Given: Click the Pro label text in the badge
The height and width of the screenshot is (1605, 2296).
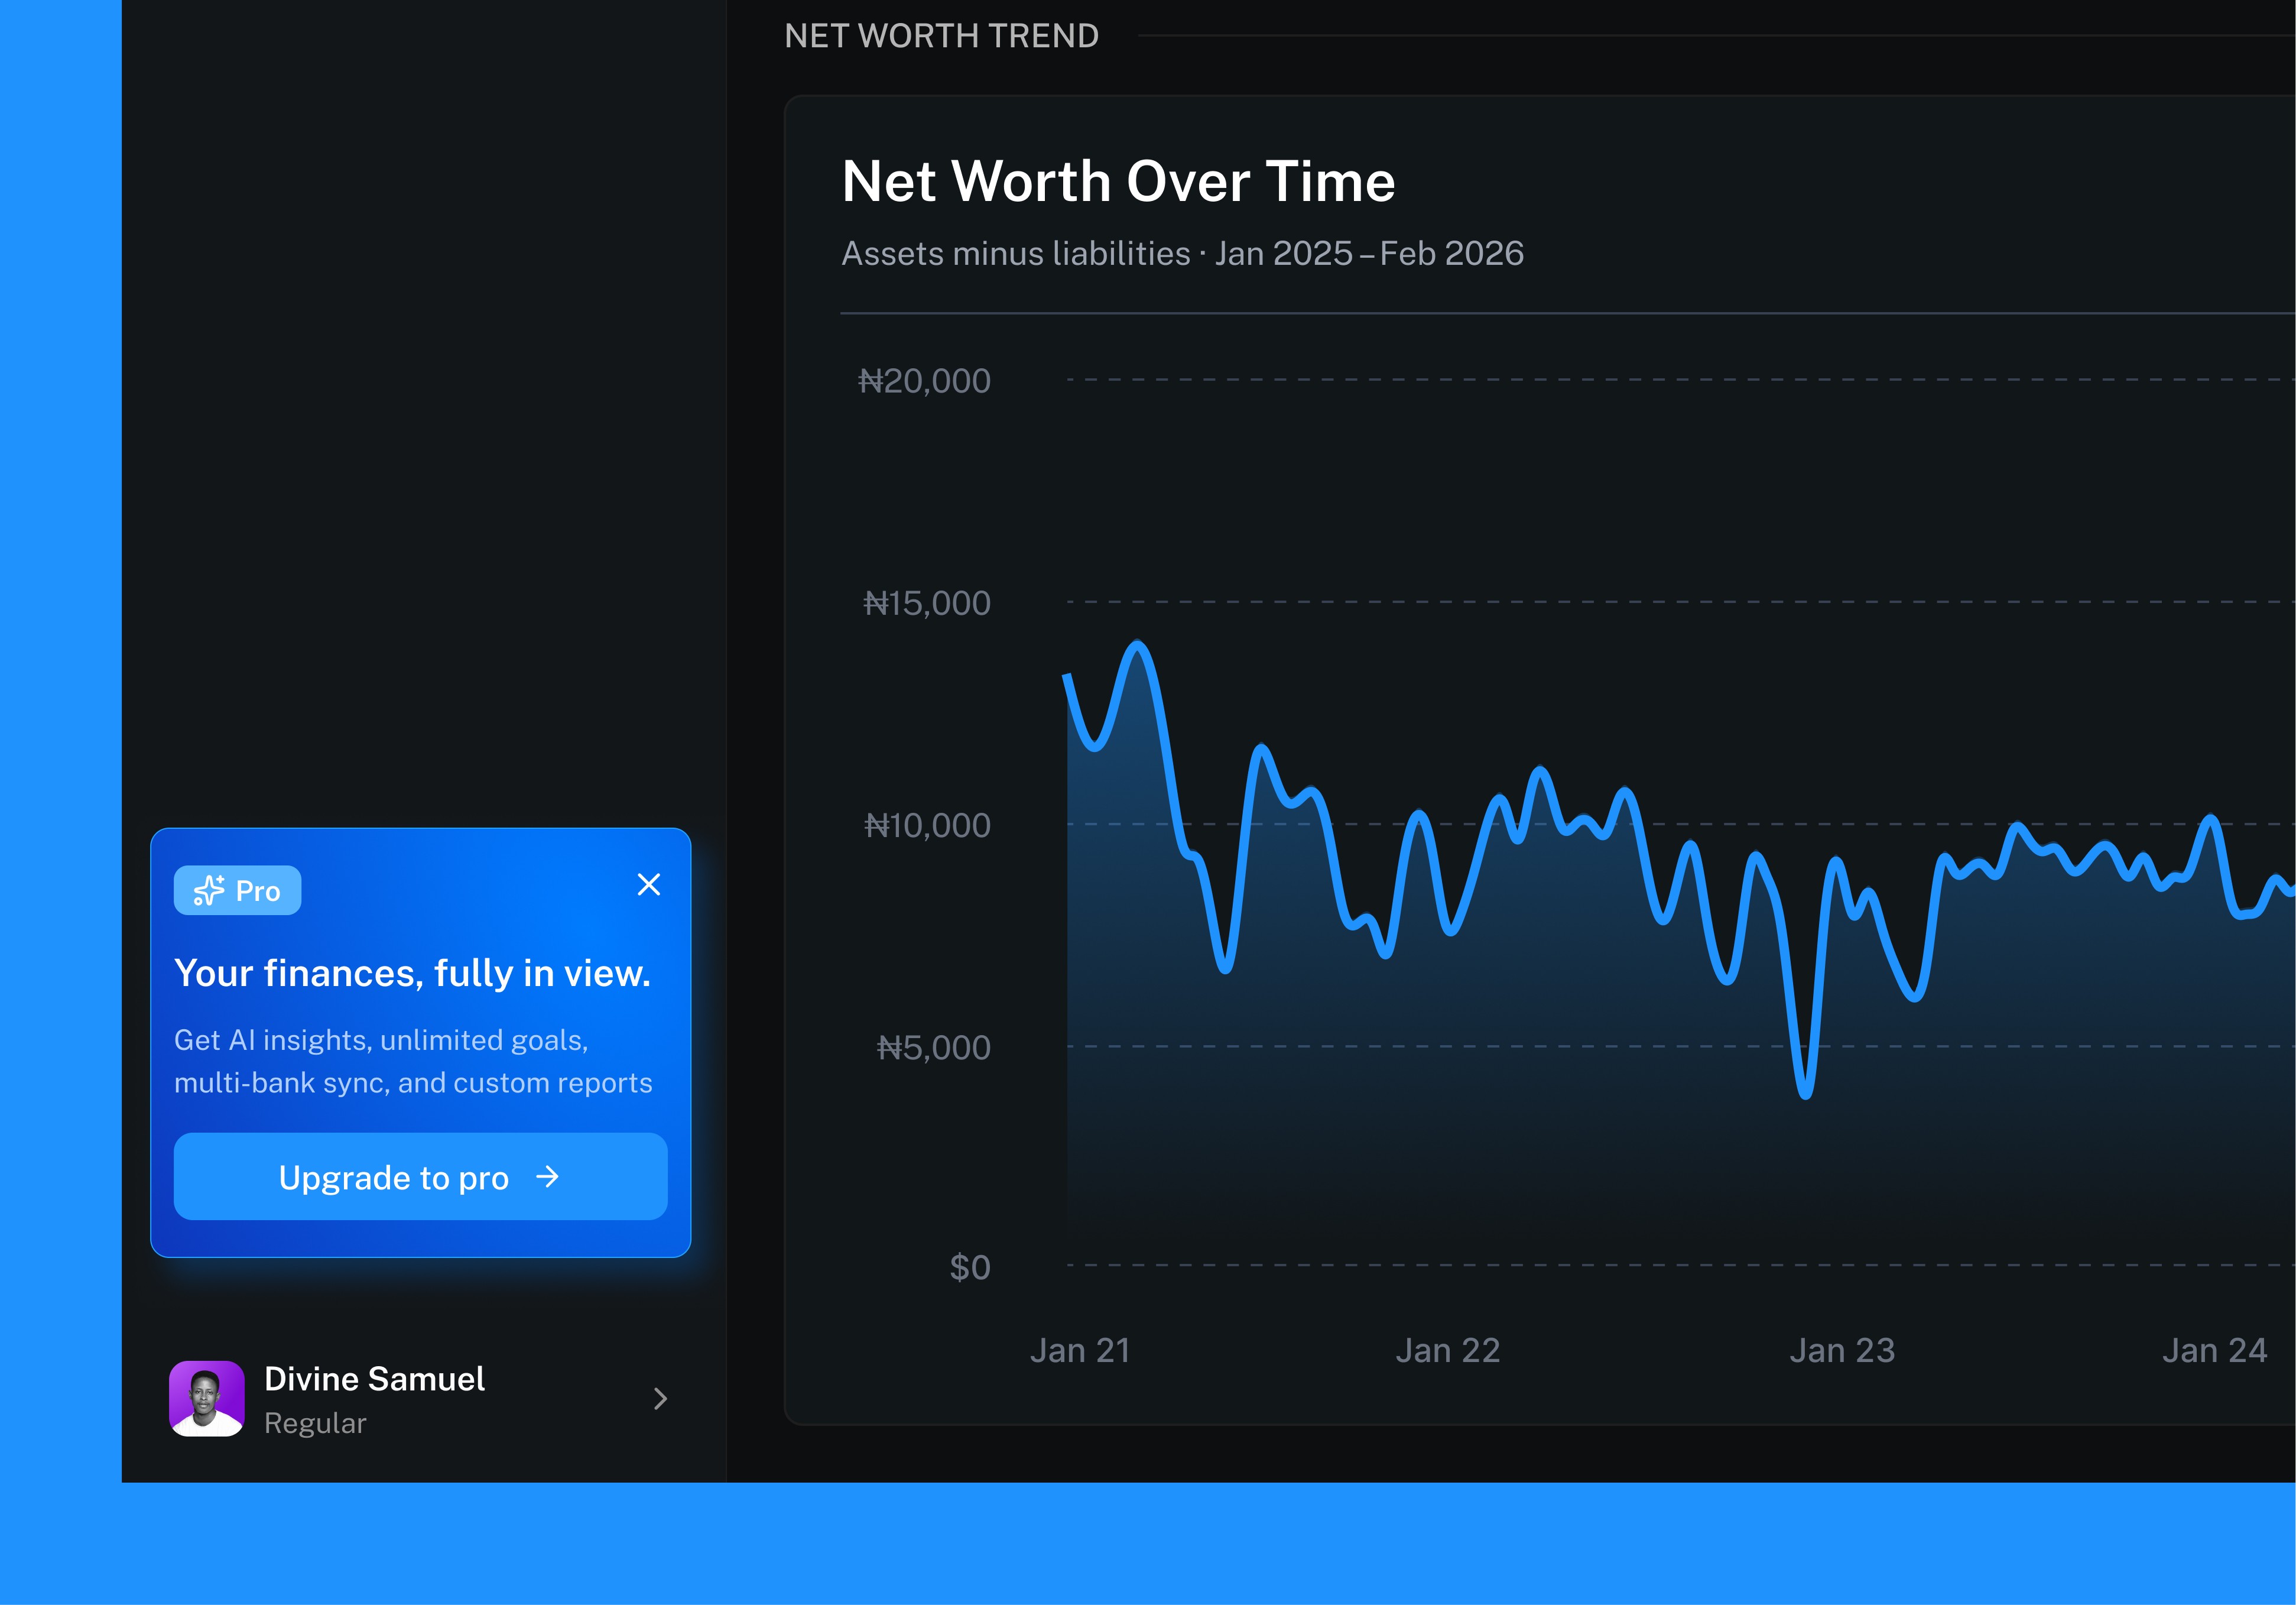Looking at the screenshot, I should tap(258, 891).
